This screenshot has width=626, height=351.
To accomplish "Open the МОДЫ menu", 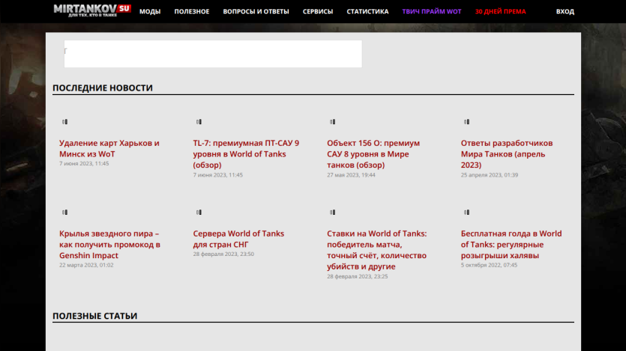I will pos(150,11).
